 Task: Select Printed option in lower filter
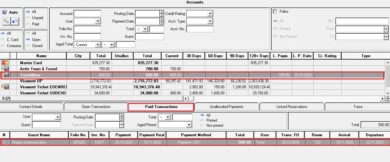209,120
